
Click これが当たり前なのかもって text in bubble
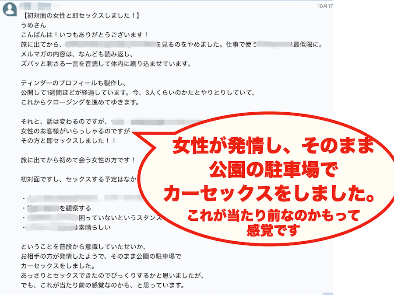[x=273, y=215]
